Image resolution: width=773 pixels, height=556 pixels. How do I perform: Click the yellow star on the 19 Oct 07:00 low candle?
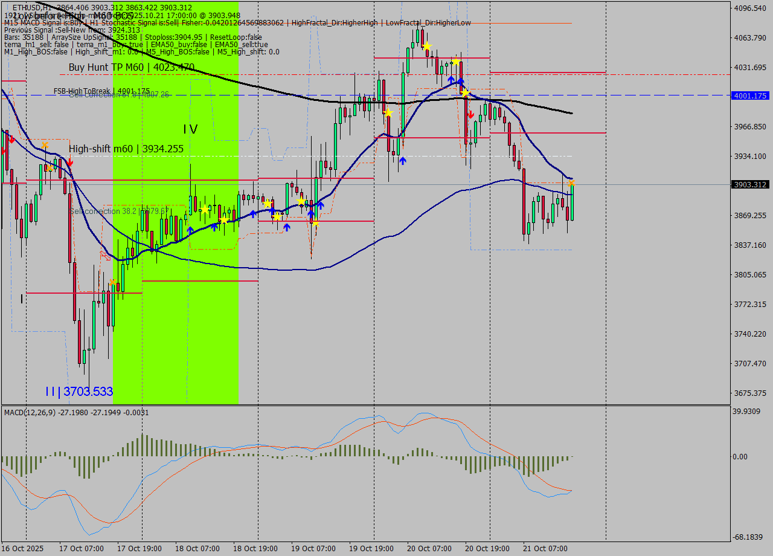(315, 223)
